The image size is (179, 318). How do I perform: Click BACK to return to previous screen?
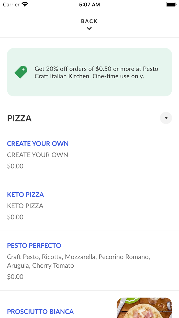click(x=89, y=21)
